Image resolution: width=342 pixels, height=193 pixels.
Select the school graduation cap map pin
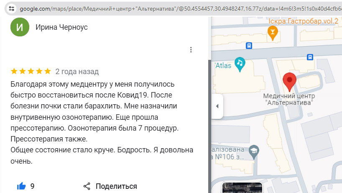coord(254,150)
